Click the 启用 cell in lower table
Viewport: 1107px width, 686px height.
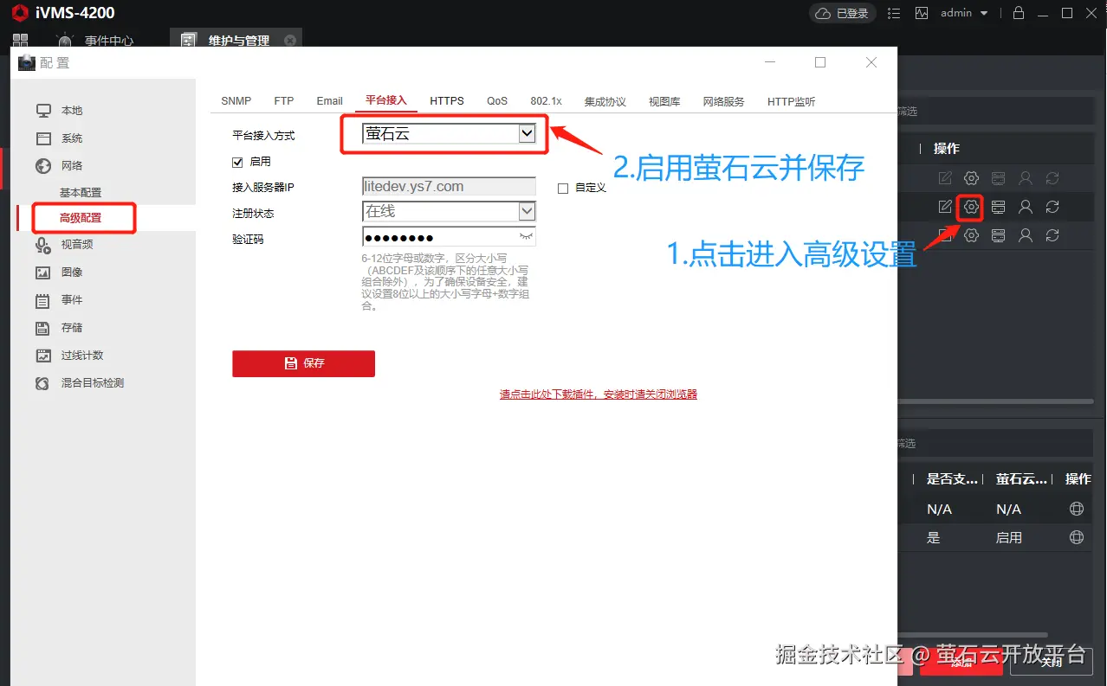point(1009,537)
